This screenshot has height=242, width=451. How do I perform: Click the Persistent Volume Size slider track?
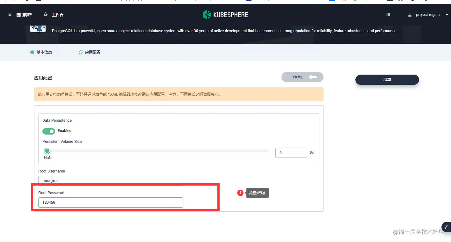pos(156,151)
